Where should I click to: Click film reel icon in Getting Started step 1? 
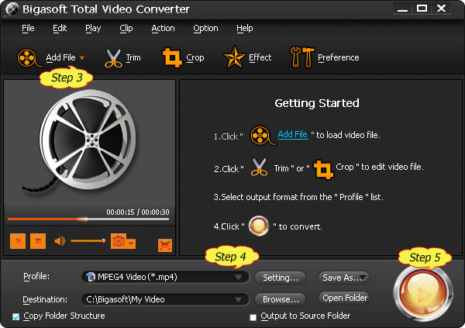[x=263, y=136]
